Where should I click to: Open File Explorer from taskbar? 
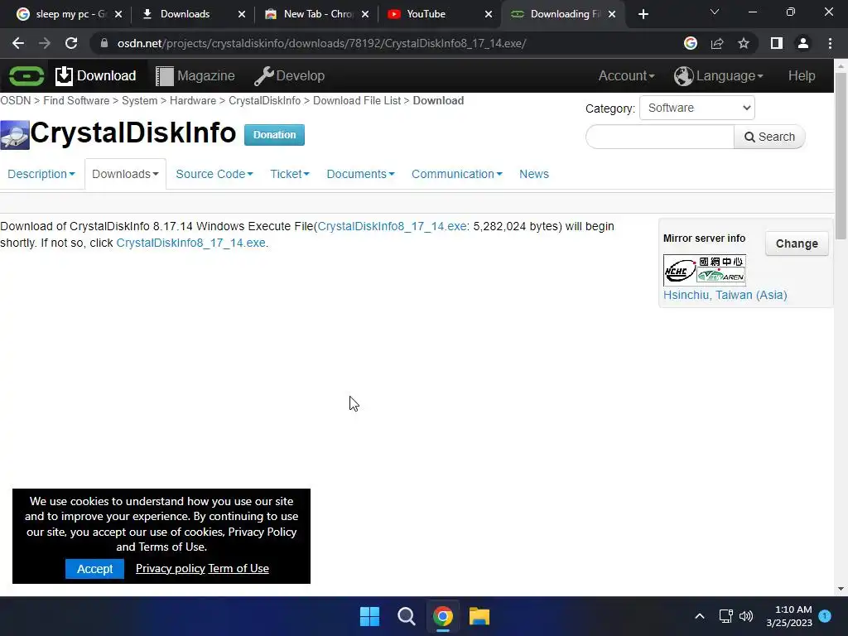click(x=479, y=616)
